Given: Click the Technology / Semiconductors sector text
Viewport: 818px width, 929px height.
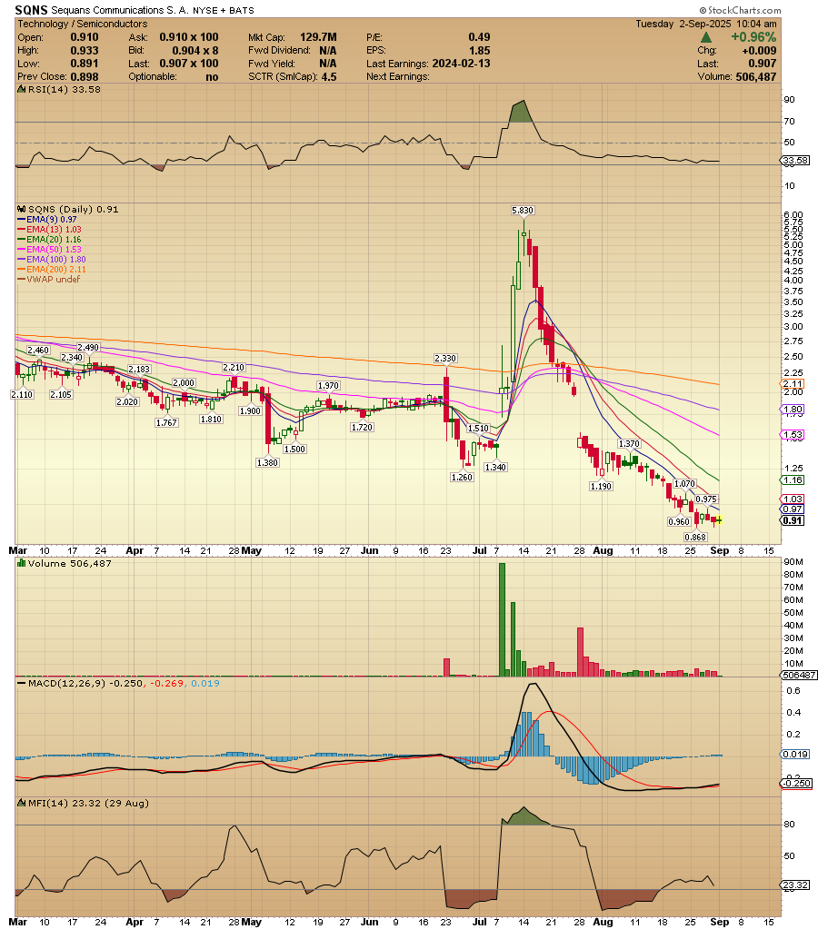Looking at the screenshot, I should (x=83, y=24).
